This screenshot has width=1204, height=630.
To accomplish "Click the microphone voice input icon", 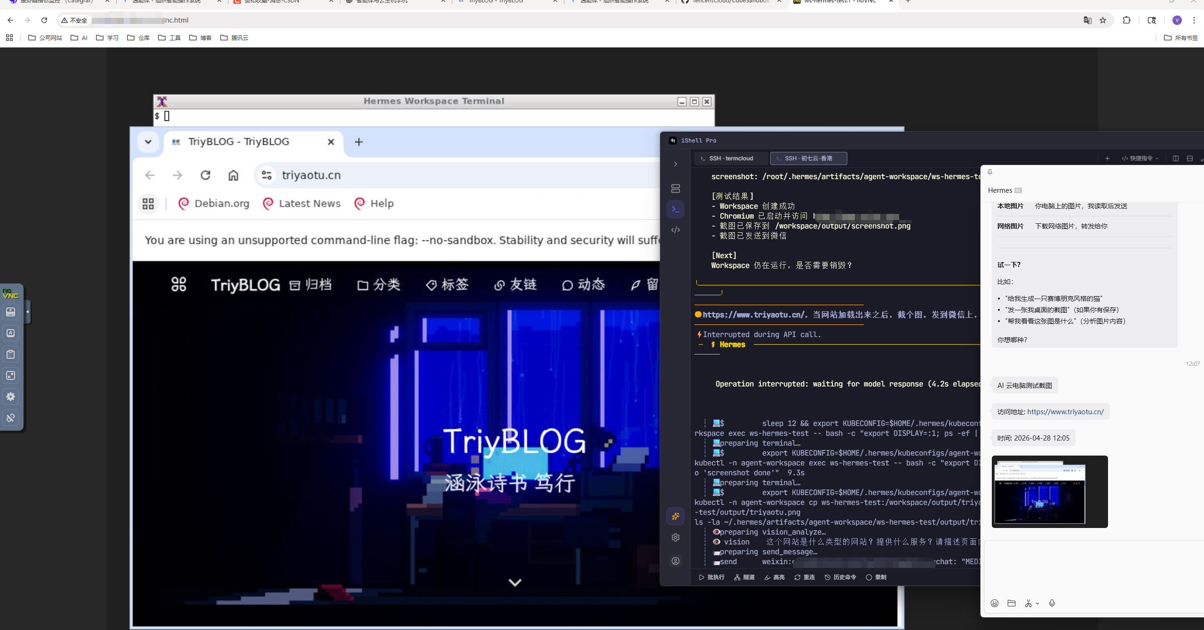I will click(x=1052, y=603).
